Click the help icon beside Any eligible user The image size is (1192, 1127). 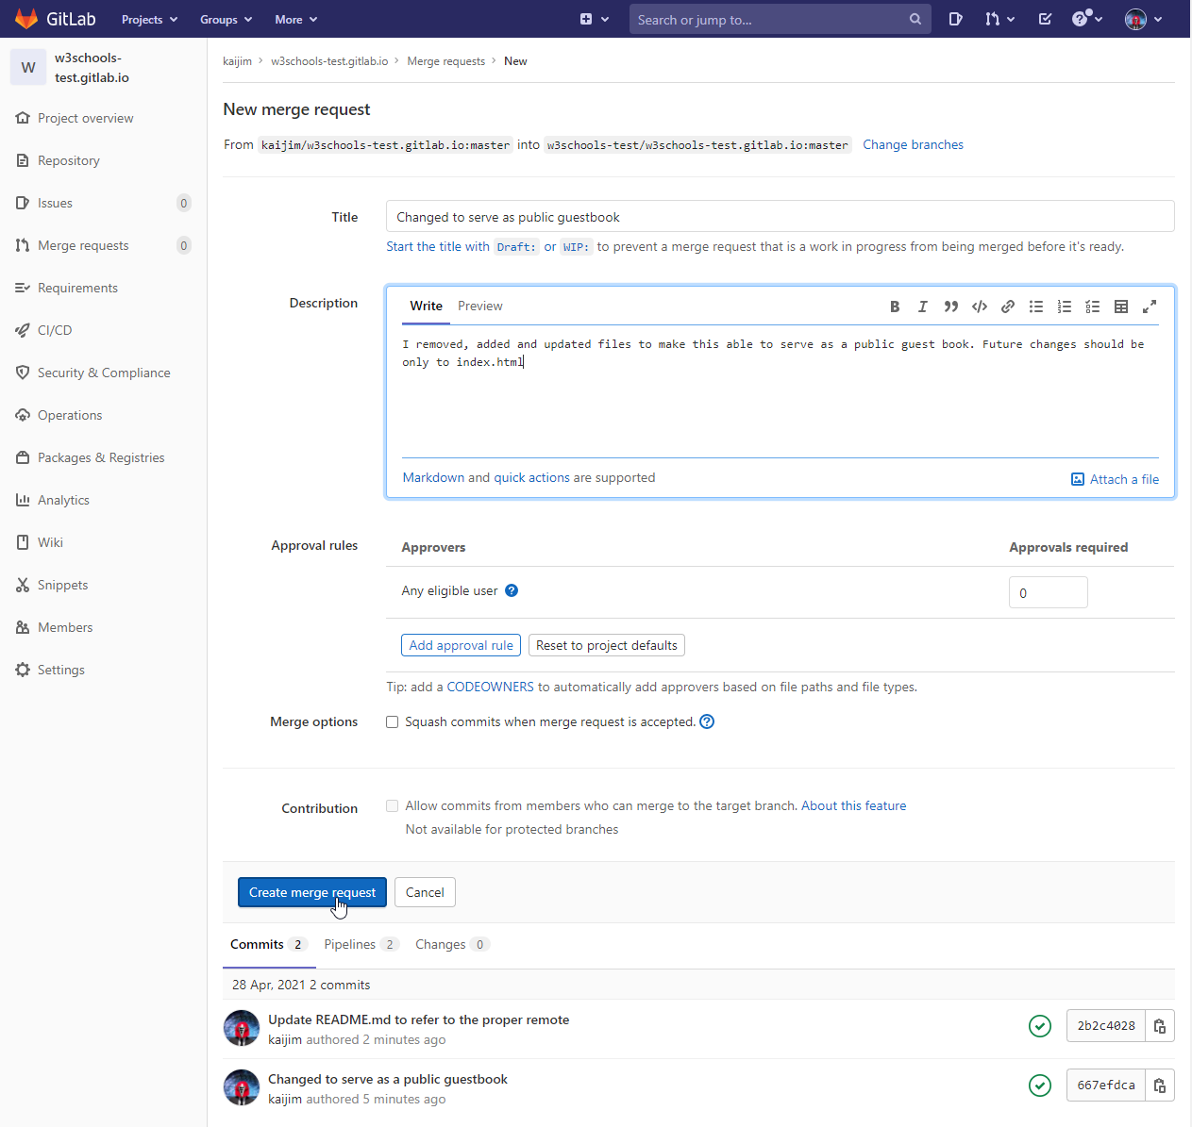(x=512, y=590)
